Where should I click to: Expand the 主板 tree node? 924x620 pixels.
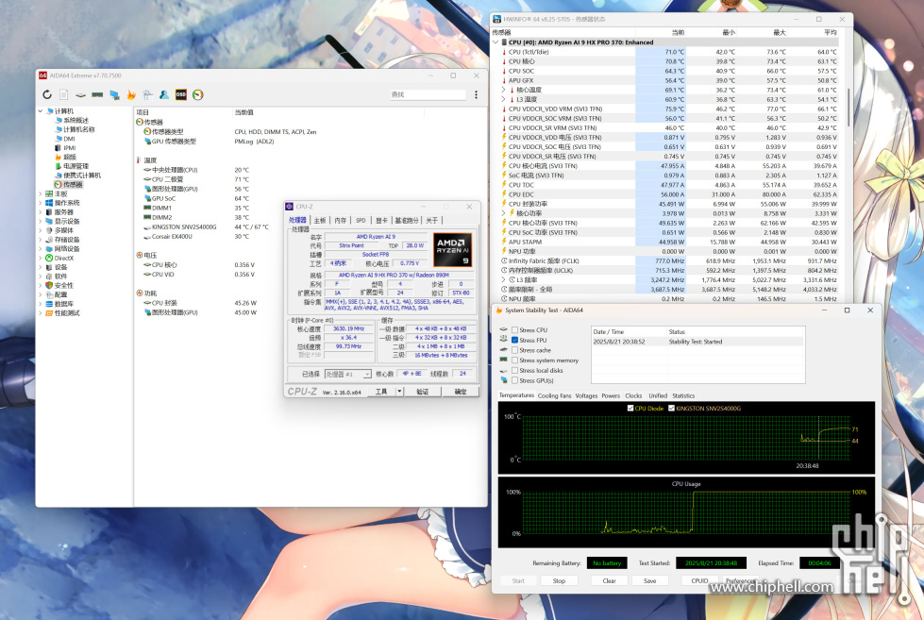tap(40, 193)
